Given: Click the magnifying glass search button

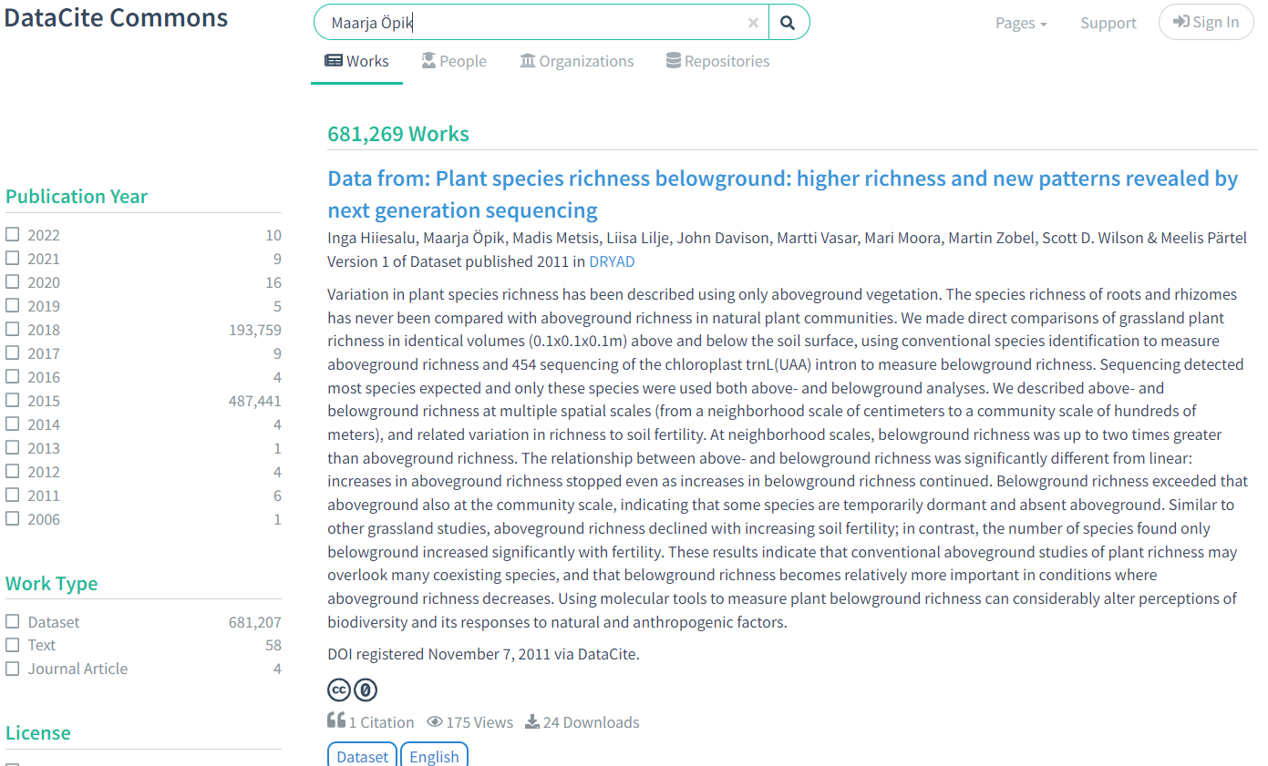Looking at the screenshot, I should (789, 23).
